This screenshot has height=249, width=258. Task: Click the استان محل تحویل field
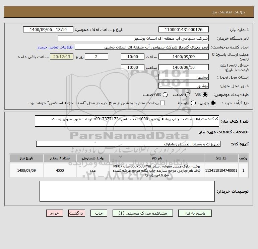click(184, 77)
